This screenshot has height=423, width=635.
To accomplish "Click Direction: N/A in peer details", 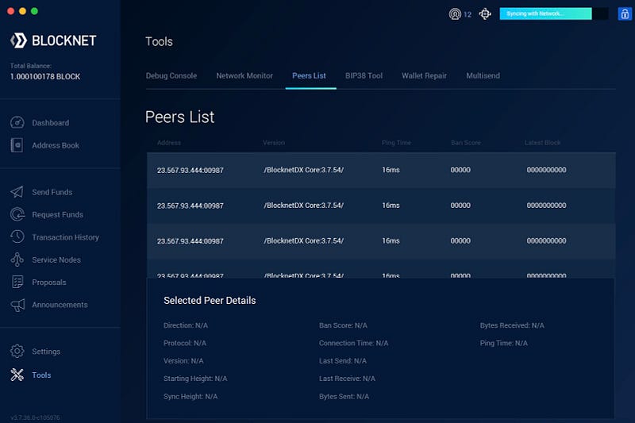I will point(186,325).
